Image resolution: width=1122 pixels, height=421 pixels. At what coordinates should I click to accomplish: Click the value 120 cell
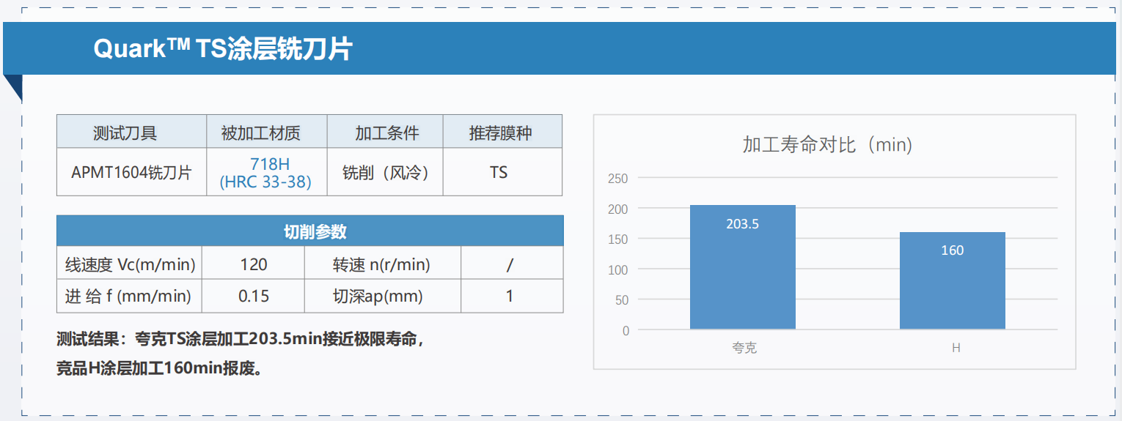(254, 264)
